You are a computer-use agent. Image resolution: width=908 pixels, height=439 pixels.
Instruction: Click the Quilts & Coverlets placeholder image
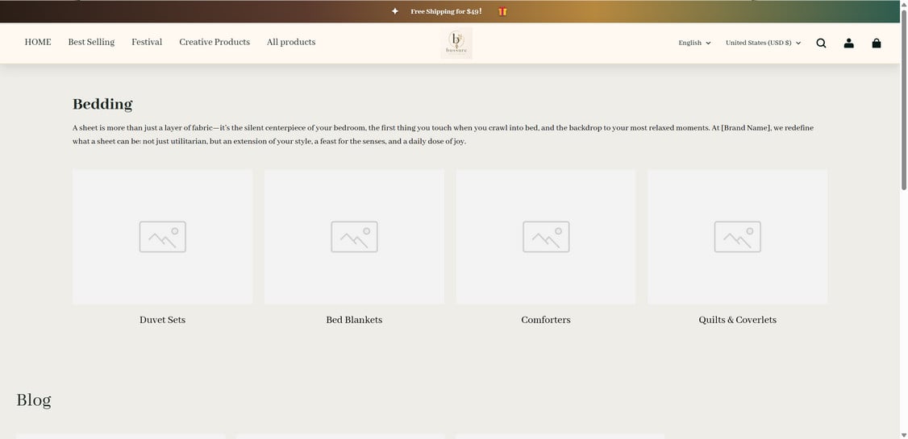(738, 237)
